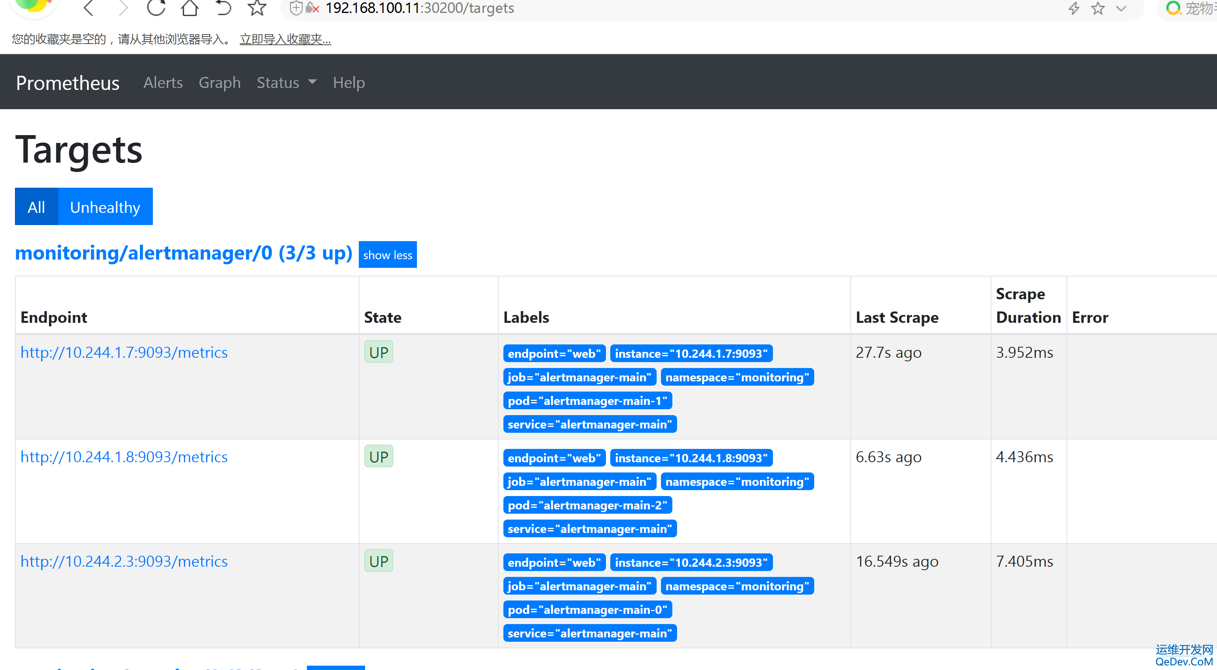Collapse group with show less button
Viewport: 1217px width, 670px height.
(388, 255)
